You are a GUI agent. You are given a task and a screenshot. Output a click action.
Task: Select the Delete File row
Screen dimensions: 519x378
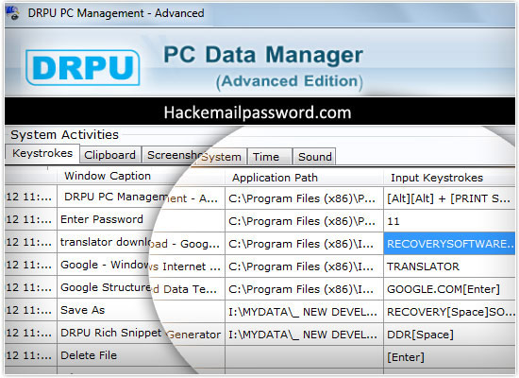click(259, 356)
